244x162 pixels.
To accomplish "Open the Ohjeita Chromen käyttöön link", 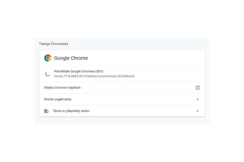I will tap(62, 87).
